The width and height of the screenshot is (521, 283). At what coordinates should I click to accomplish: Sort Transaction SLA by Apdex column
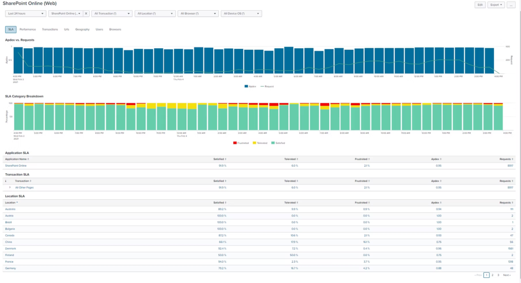[x=436, y=181]
